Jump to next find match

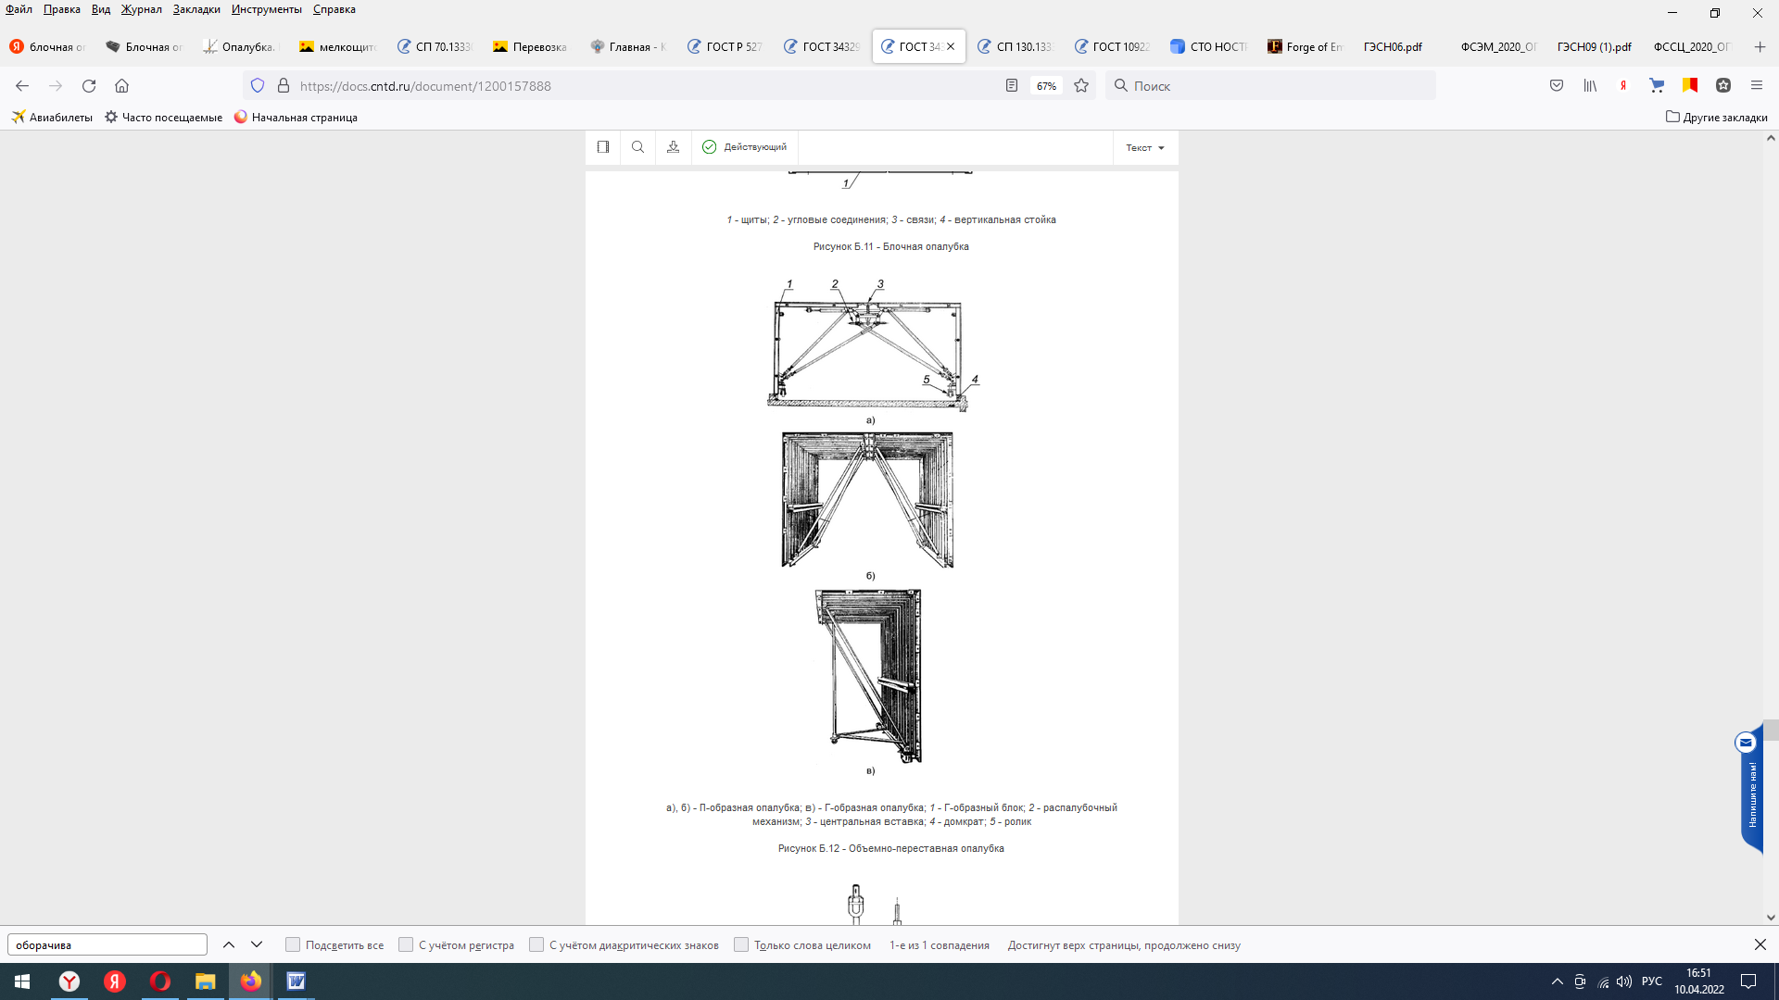257,944
